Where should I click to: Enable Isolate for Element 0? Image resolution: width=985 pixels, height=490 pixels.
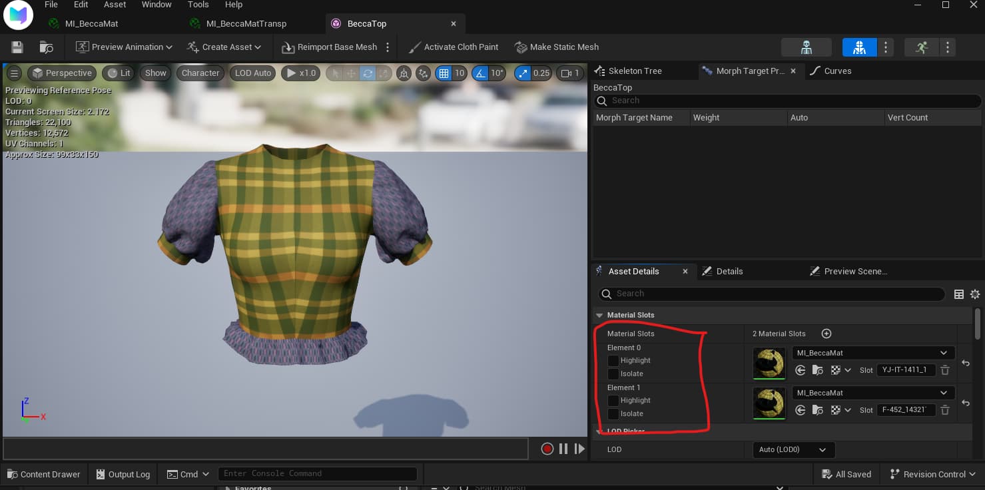tap(613, 374)
